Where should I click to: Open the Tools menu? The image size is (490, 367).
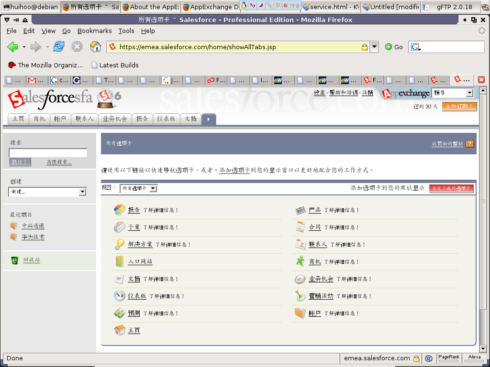tap(126, 31)
